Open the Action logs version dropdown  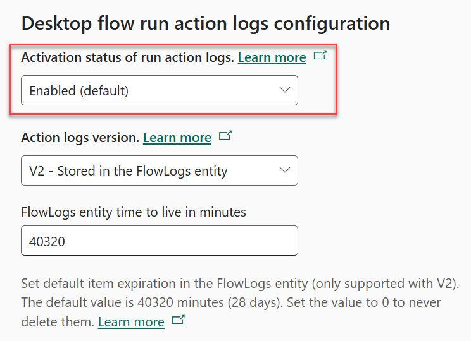coord(160,170)
